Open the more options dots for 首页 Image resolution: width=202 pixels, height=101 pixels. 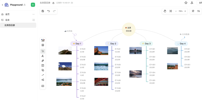pyautogui.click(x=33, y=14)
